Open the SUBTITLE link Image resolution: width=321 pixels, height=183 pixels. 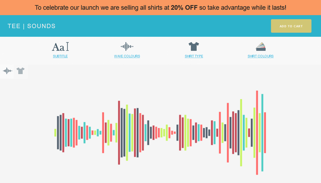coord(60,56)
